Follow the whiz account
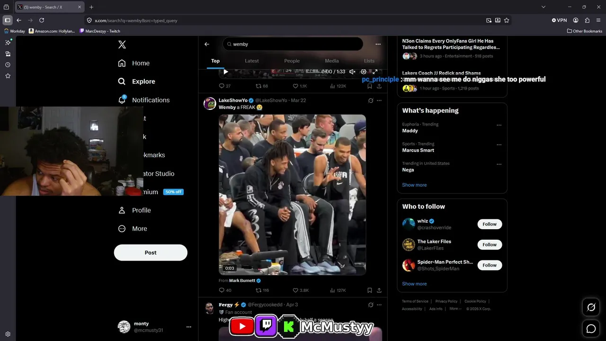The image size is (606, 341). (490, 224)
